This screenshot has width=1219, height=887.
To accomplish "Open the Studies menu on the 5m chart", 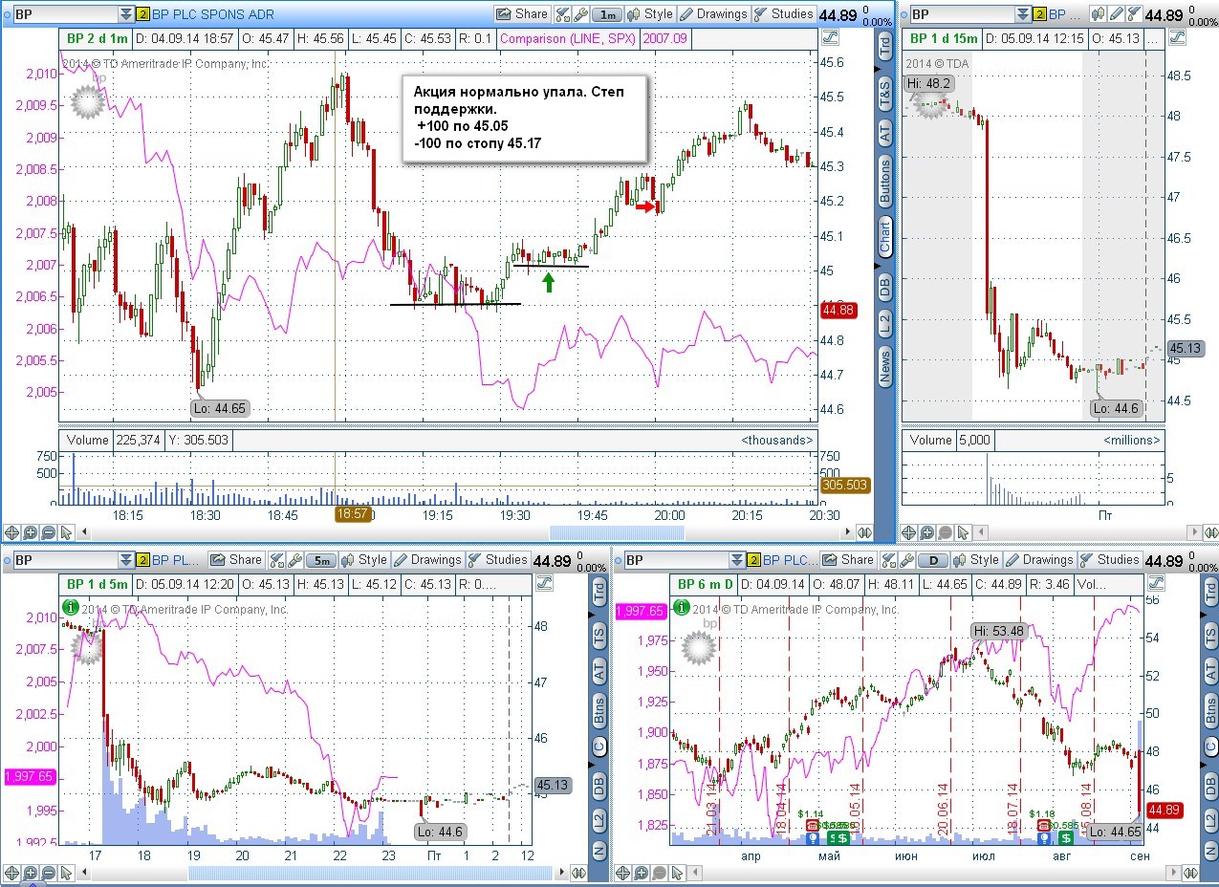I will [497, 560].
